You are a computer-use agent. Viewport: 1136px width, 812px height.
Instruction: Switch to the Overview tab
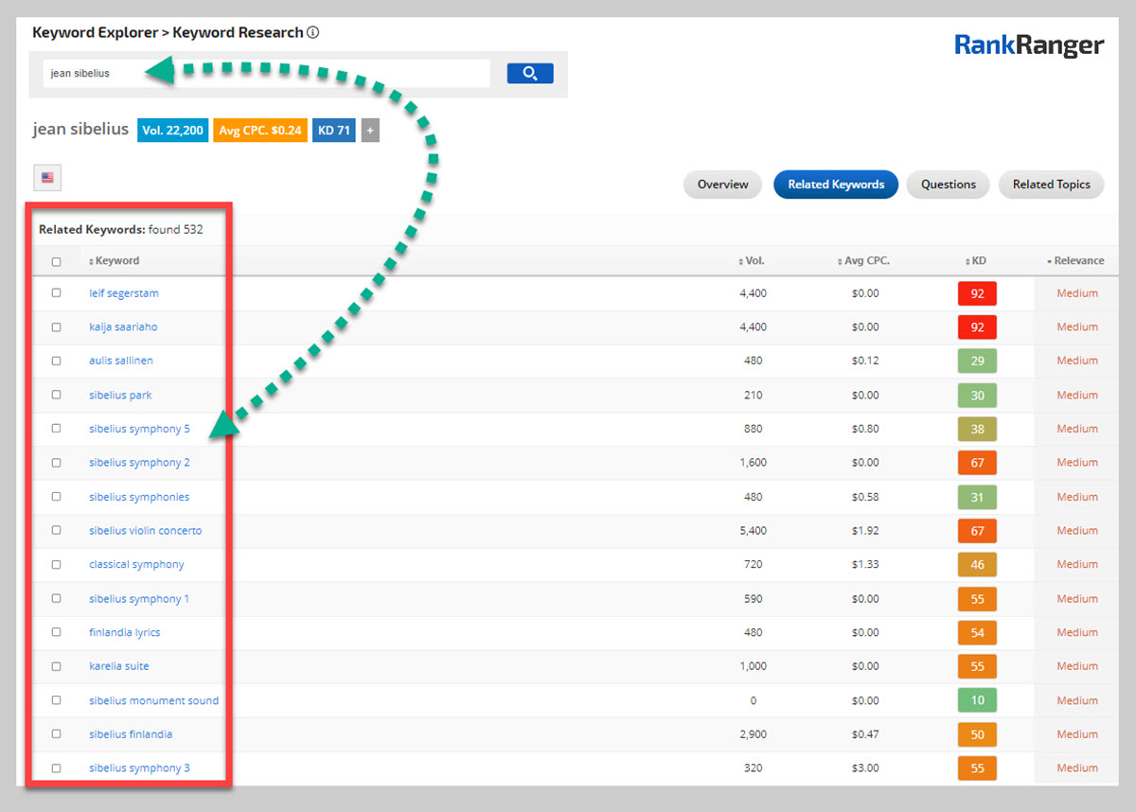pos(722,185)
